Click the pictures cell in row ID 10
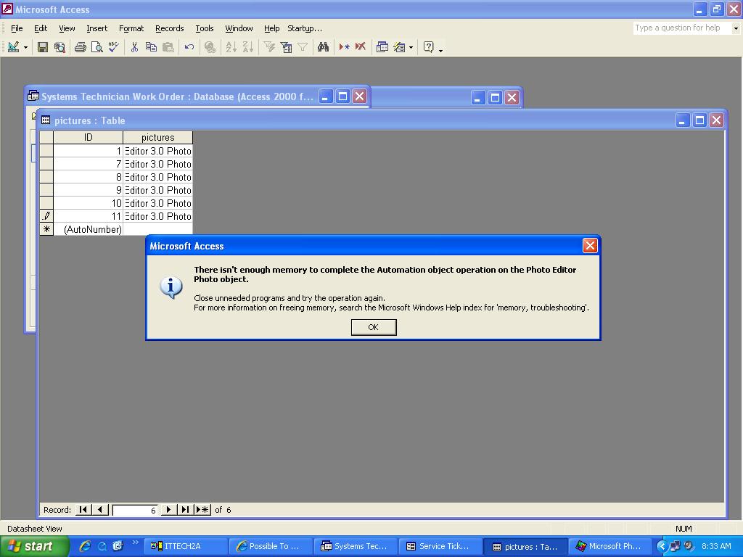Screen dimensions: 743x557 tap(157, 203)
